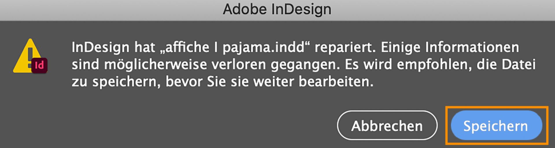Click "InDesign hat" at the message start
Screen dimensions: 555x148
tap(113, 47)
